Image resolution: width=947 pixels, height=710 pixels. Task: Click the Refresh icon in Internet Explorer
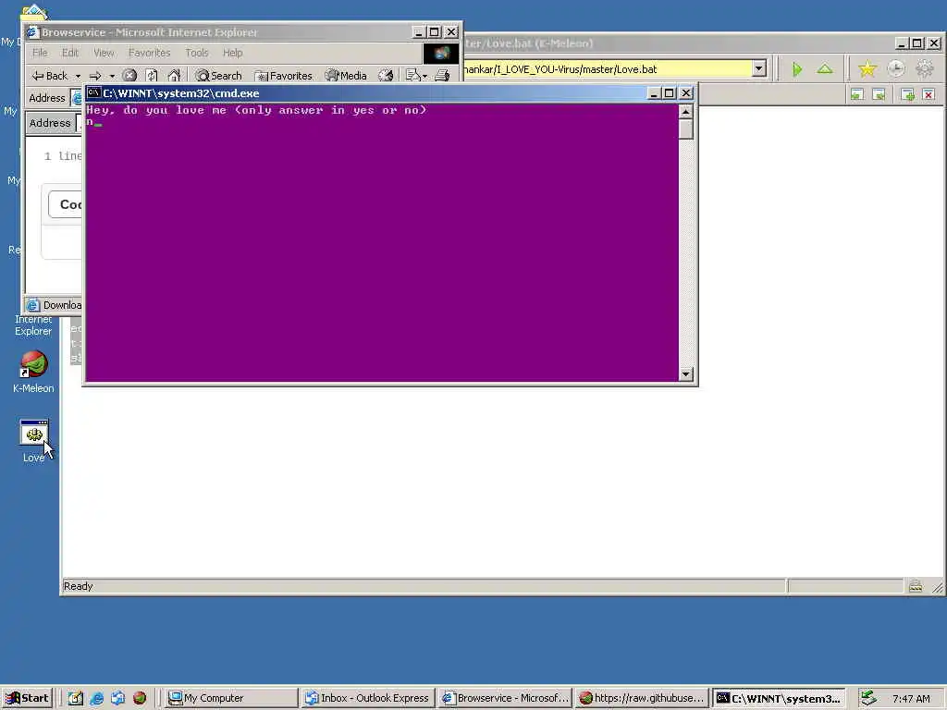click(x=152, y=76)
